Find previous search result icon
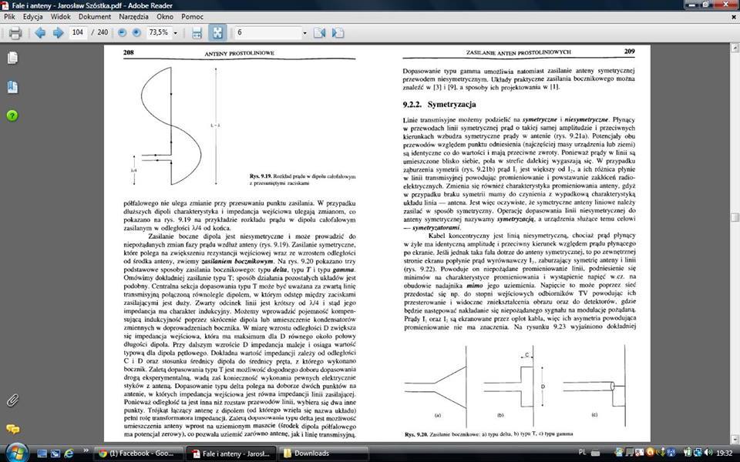This screenshot has width=740, height=462. 319,32
